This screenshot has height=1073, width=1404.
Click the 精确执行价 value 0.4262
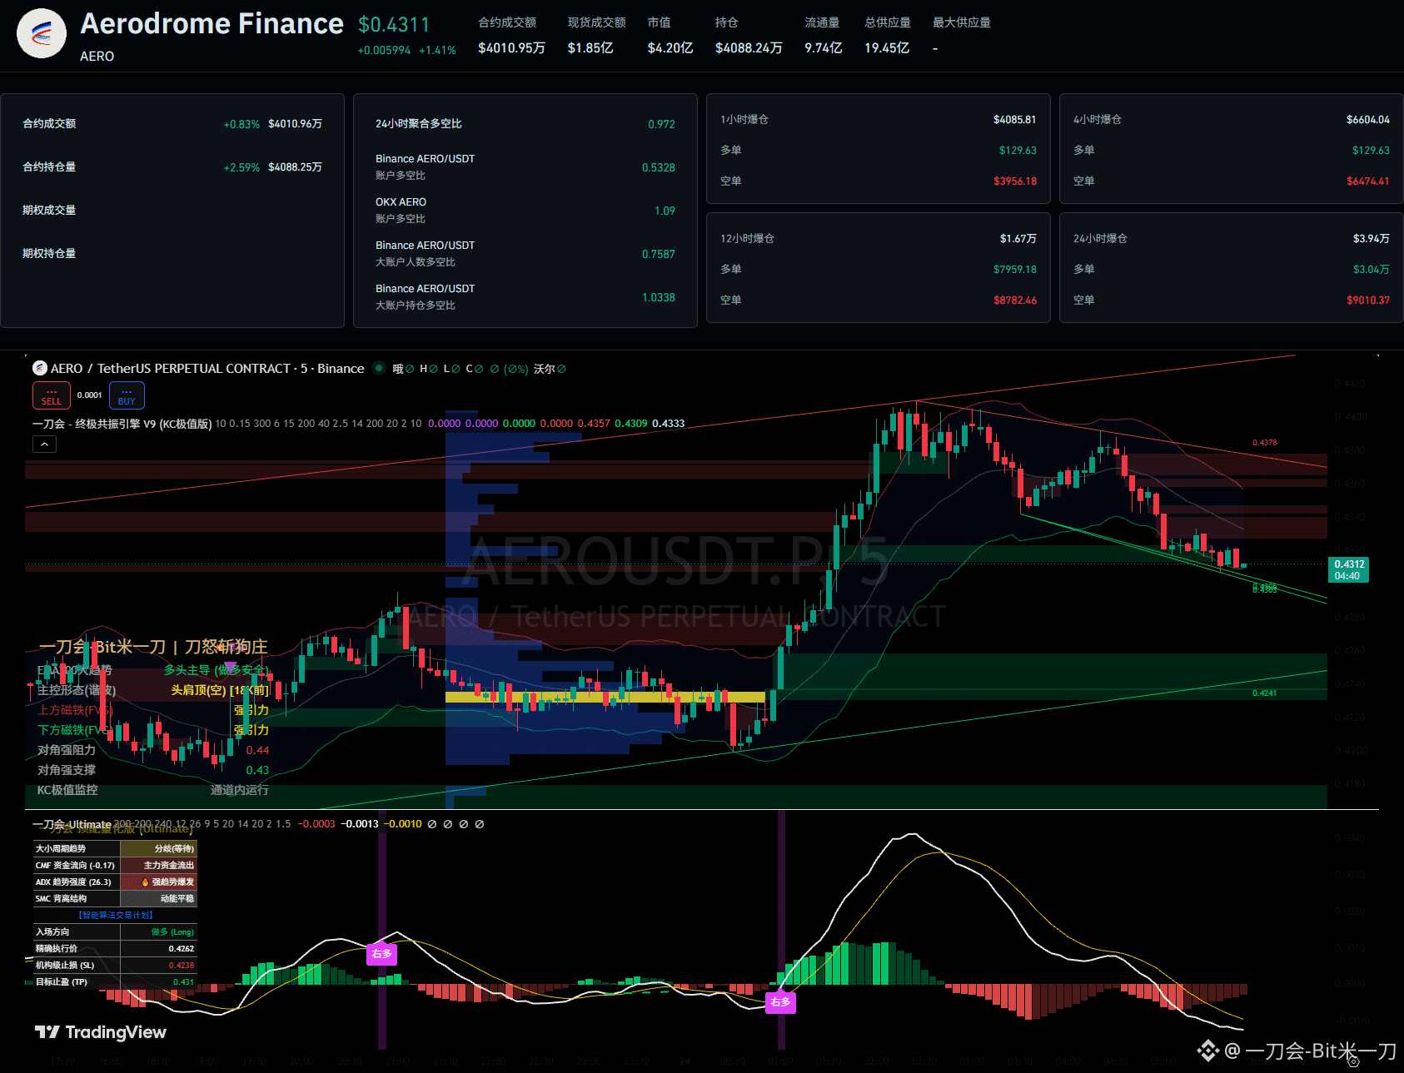tap(182, 949)
